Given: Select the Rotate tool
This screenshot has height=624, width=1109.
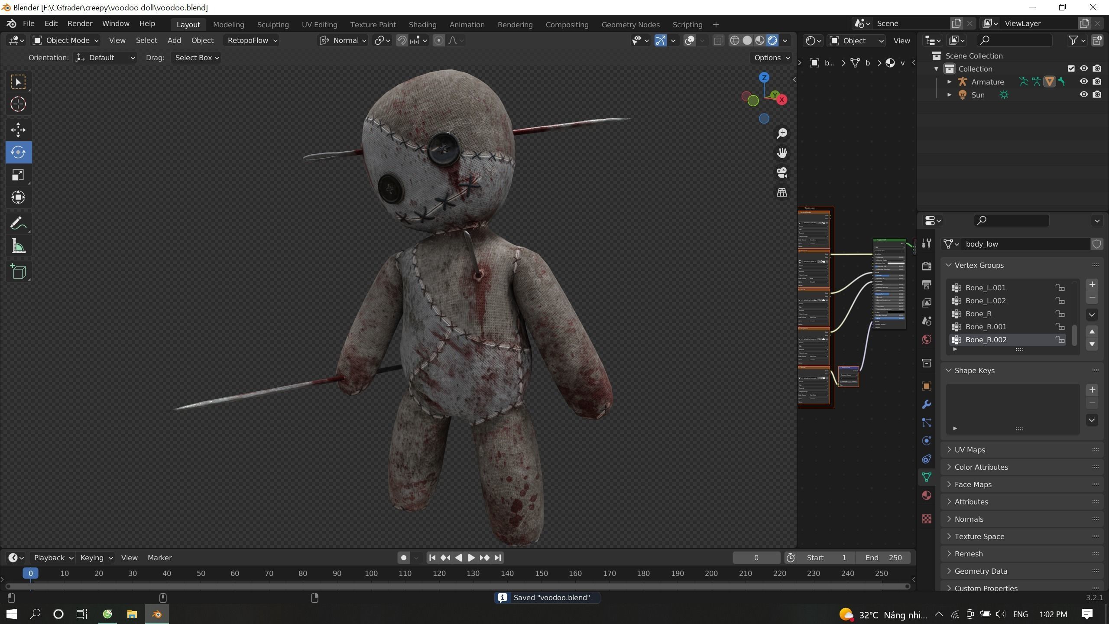Looking at the screenshot, I should coord(18,152).
